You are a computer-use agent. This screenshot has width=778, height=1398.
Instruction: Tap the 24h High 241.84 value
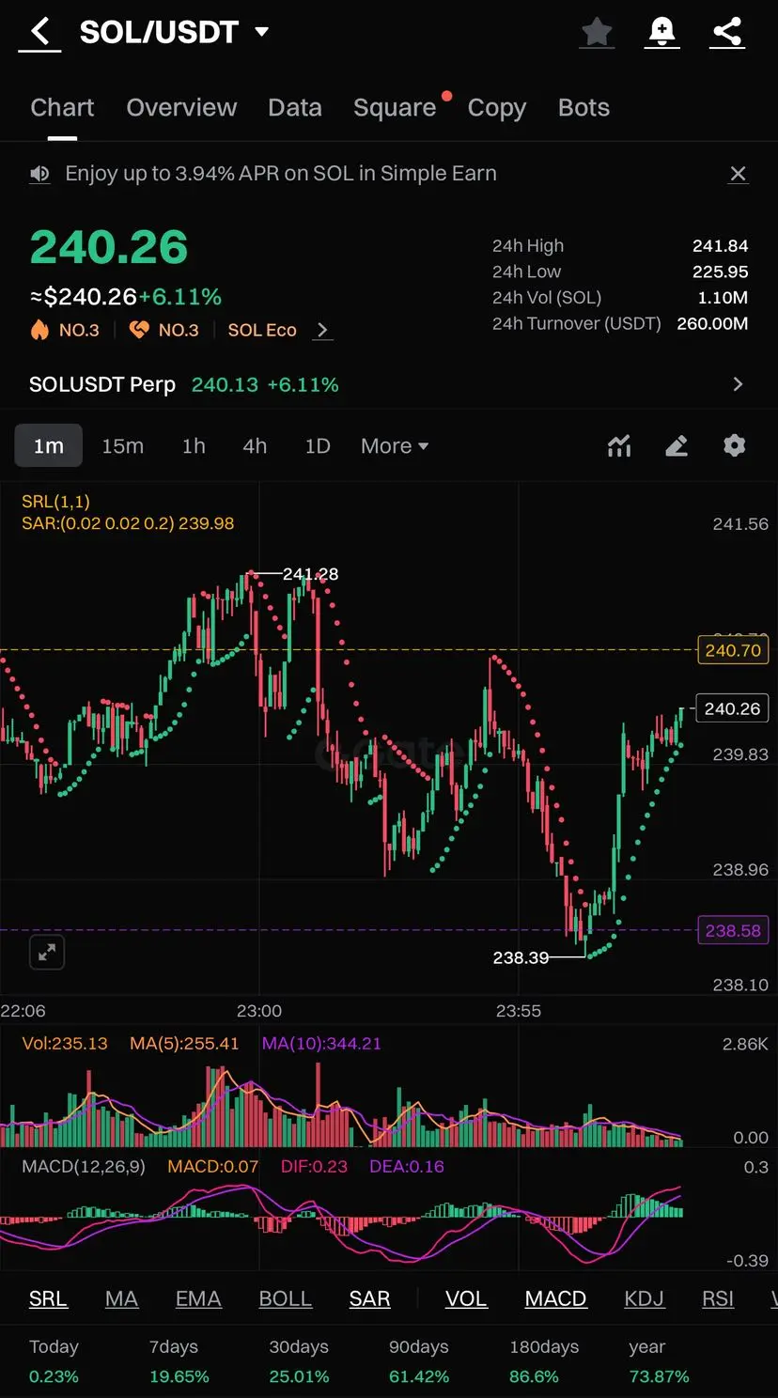[x=721, y=246]
